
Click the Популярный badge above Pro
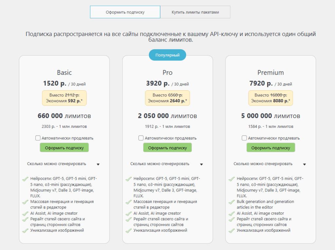[x=167, y=55]
